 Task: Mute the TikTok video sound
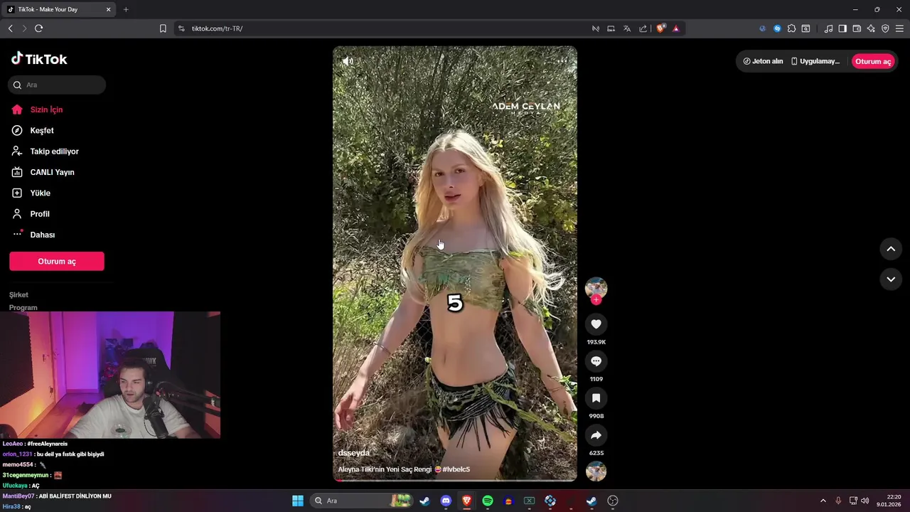348,61
